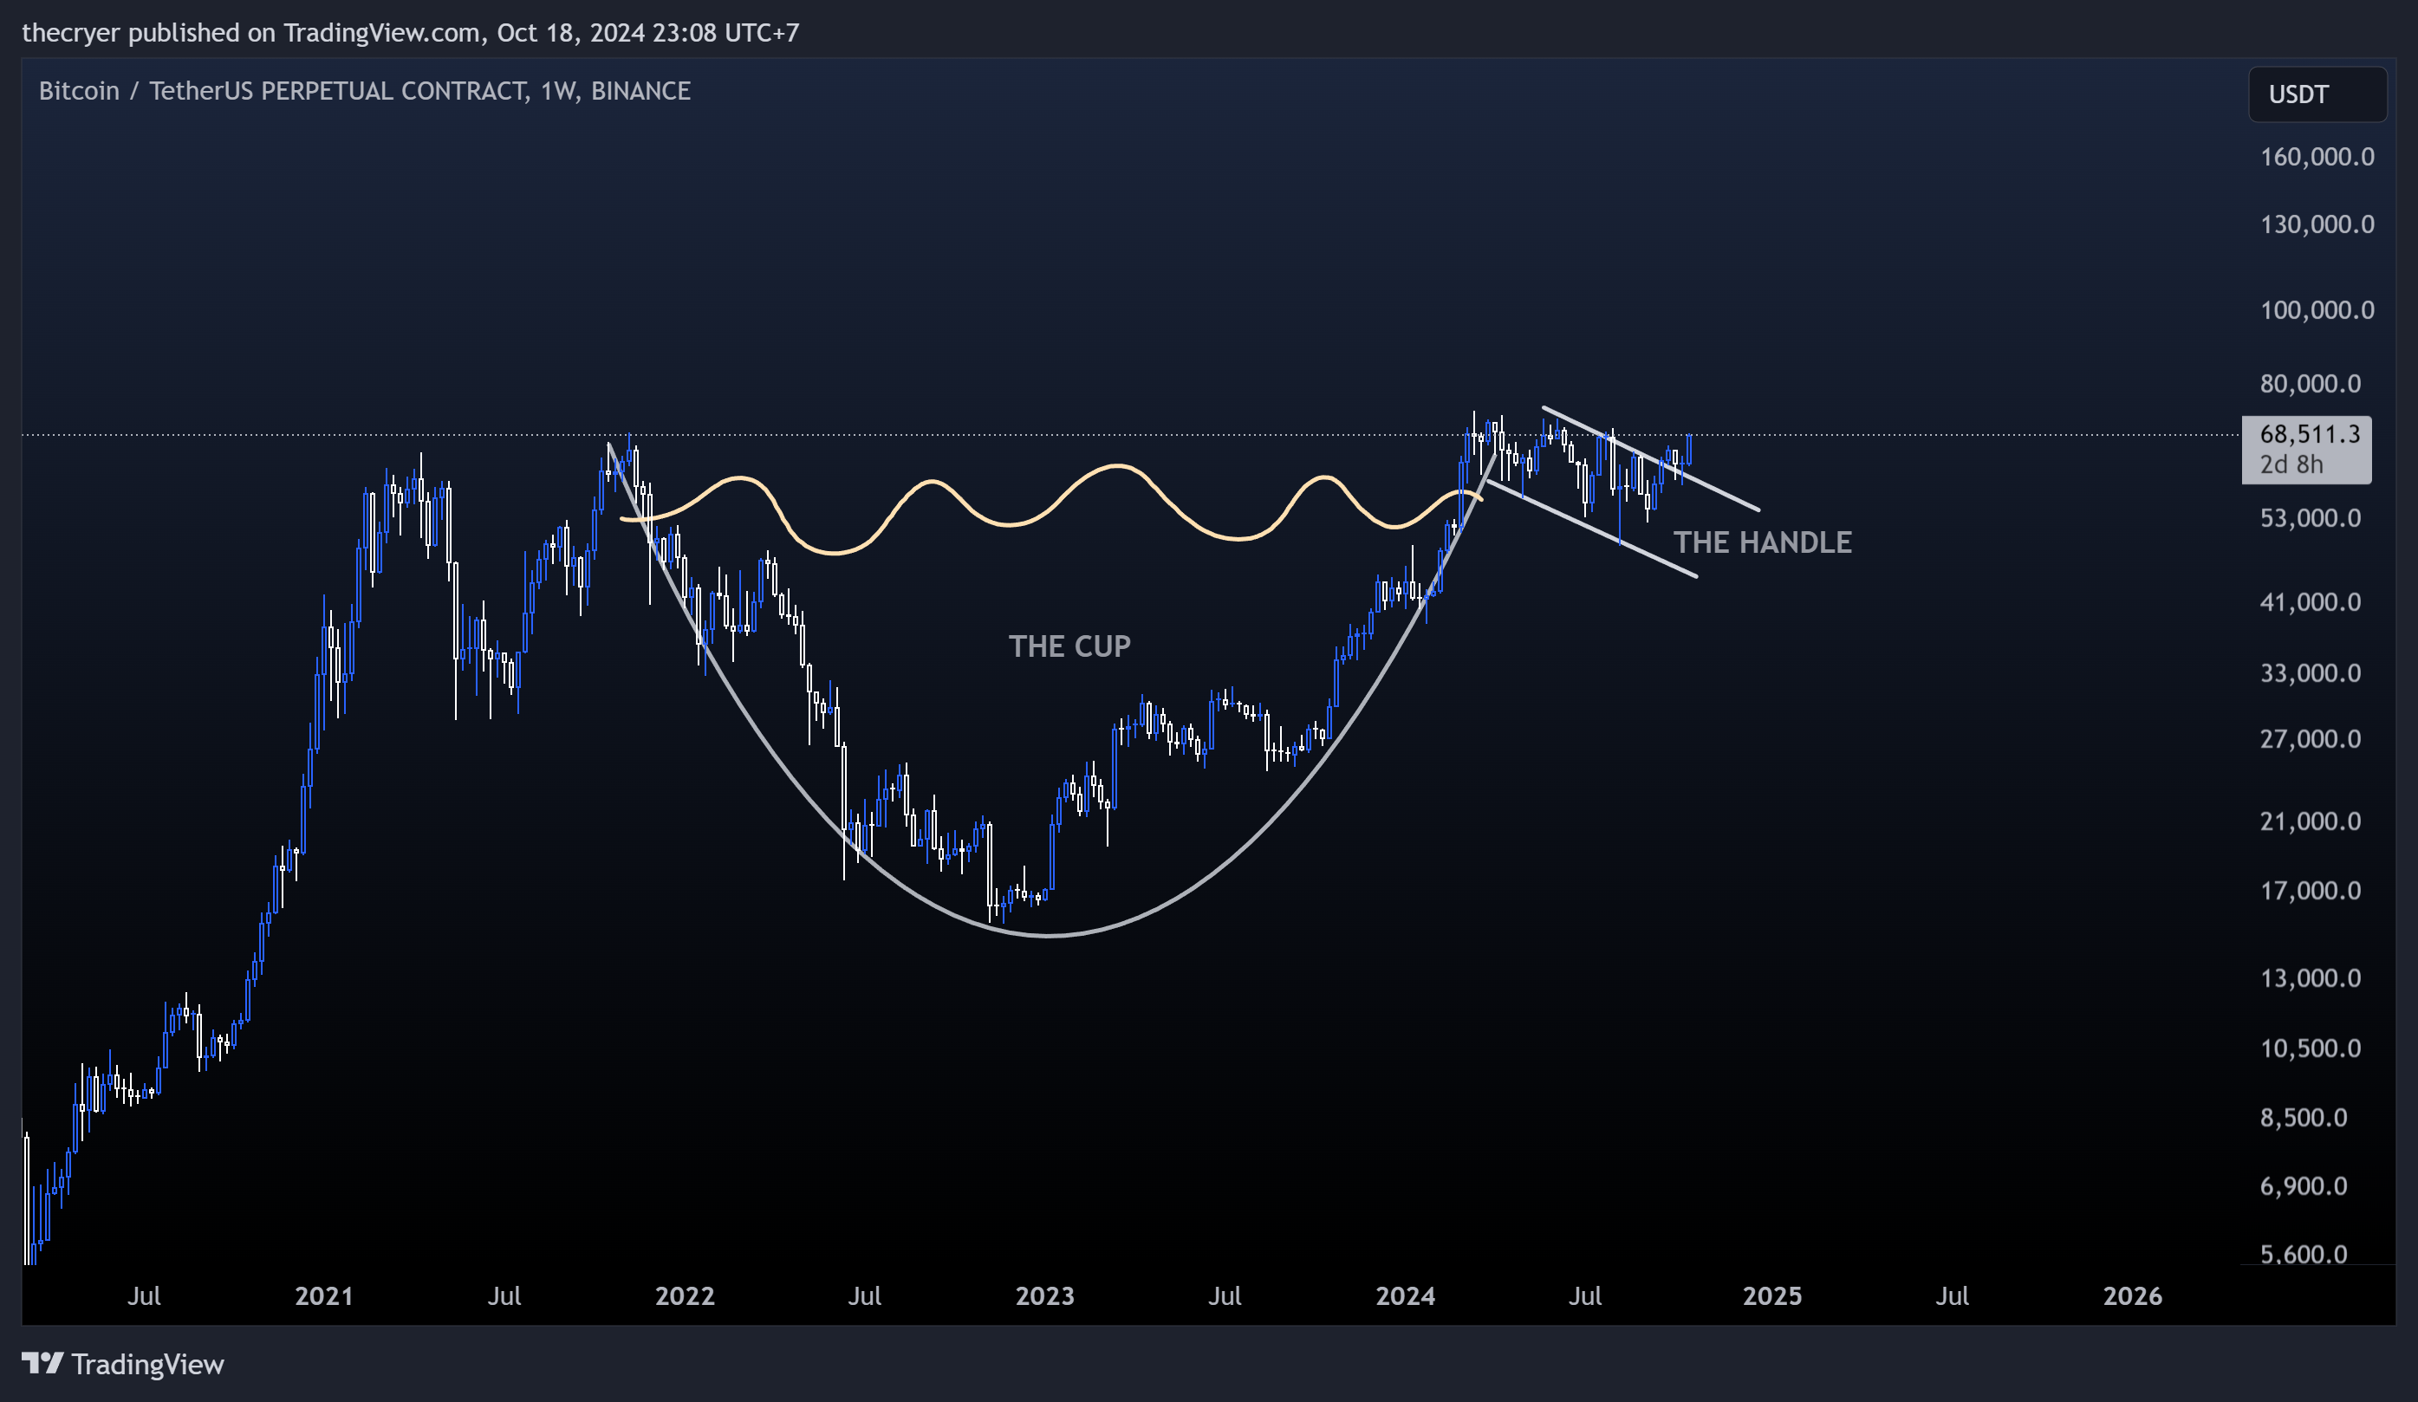Click the 33,000.0 price axis label
2418x1402 pixels.
[x=2310, y=672]
